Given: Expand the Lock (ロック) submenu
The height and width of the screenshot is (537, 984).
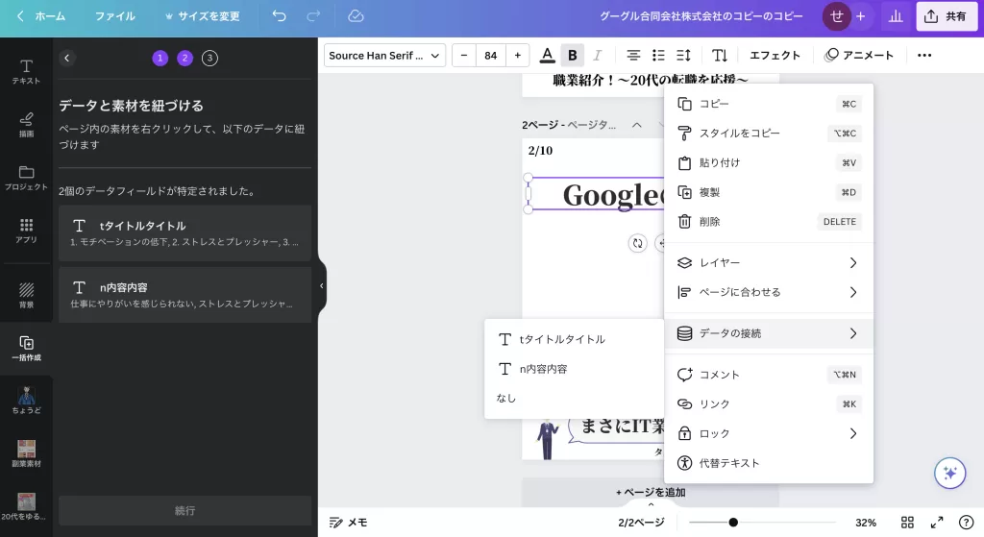Looking at the screenshot, I should [769, 433].
